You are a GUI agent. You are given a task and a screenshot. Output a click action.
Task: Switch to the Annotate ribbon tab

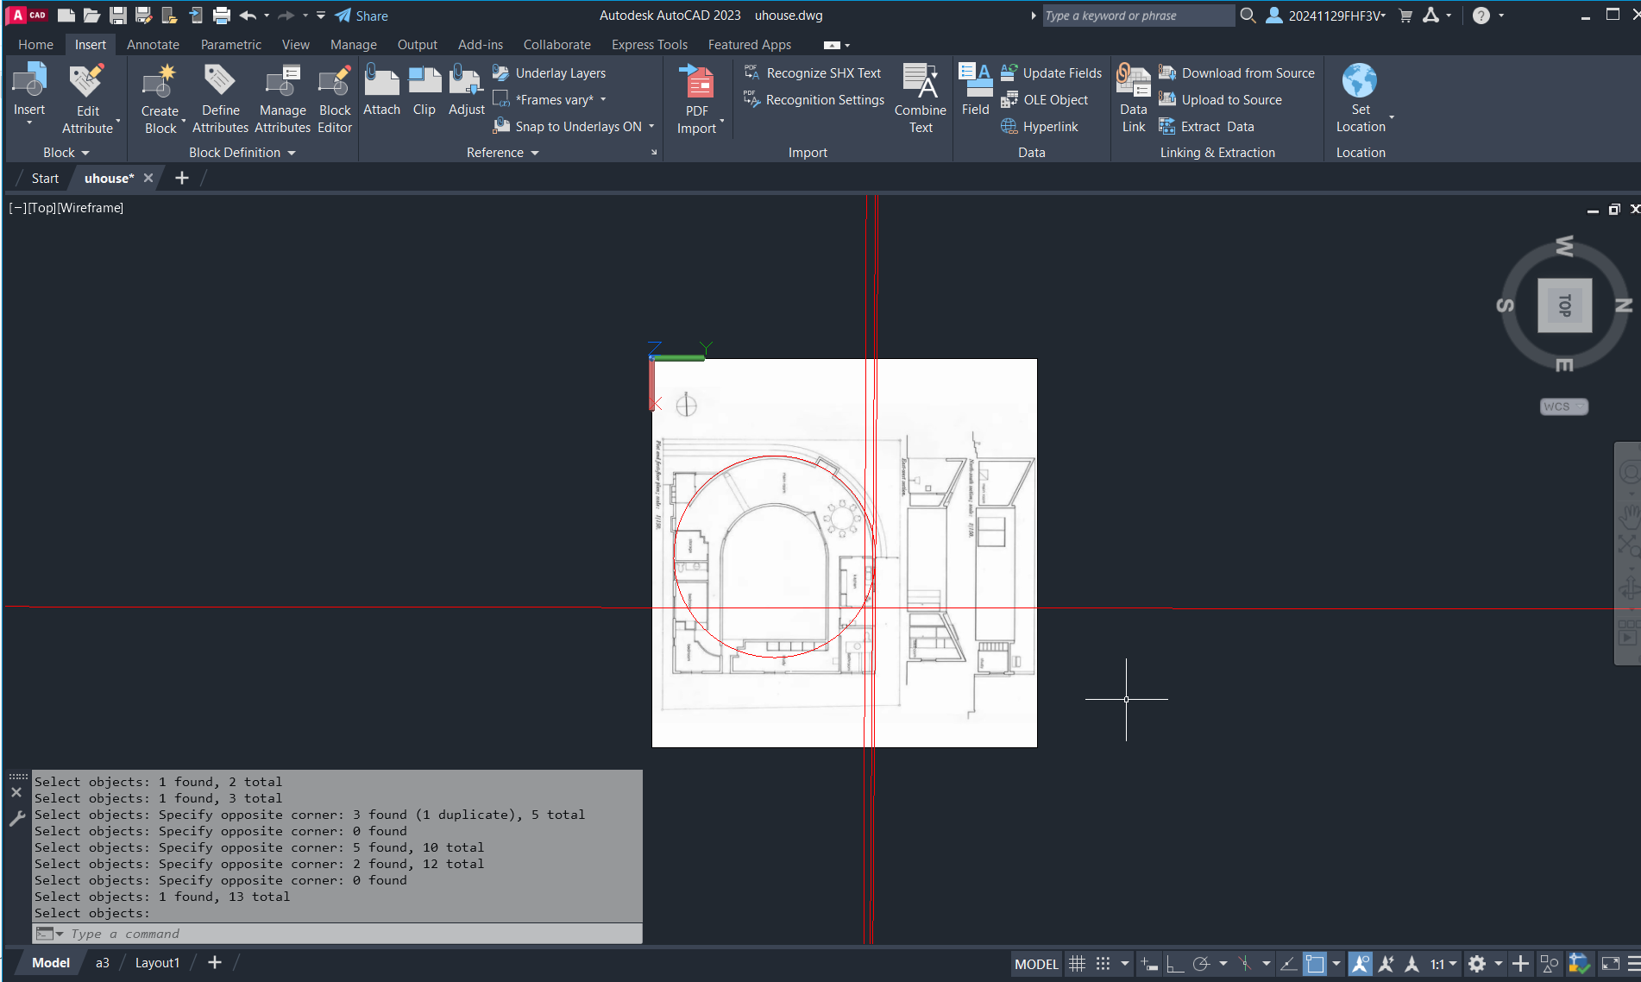point(153,45)
